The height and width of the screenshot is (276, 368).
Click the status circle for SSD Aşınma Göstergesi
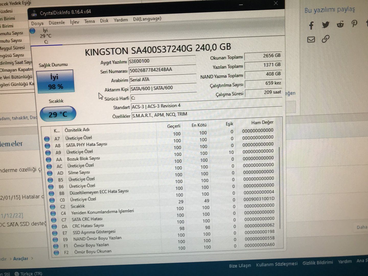click(55, 233)
